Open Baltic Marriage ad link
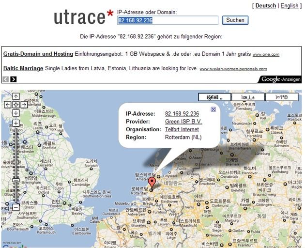Image resolution: width=305 pixels, height=248 pixels. click(23, 68)
